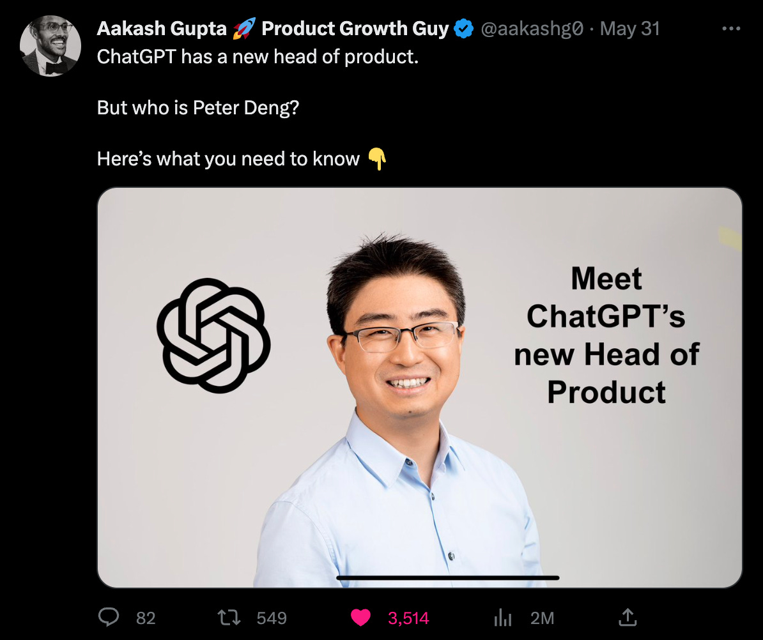Click the pointing-down hand emoji
The height and width of the screenshot is (640, 763).
click(377, 159)
